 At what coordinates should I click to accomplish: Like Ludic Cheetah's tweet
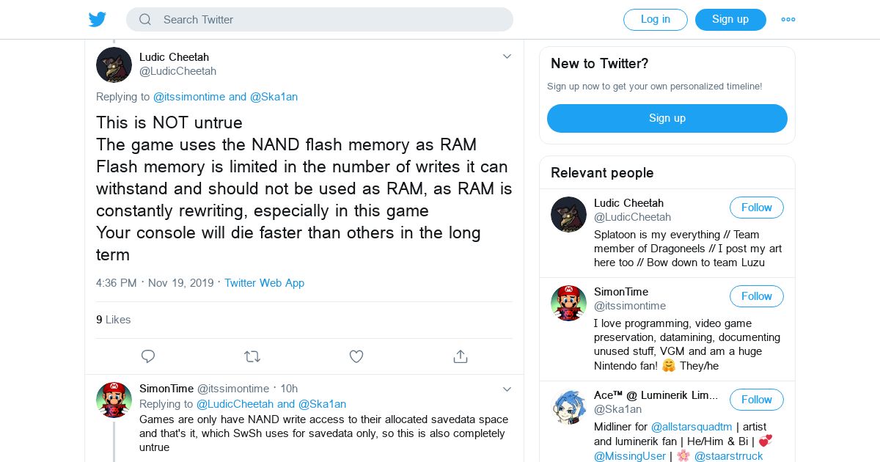click(x=356, y=356)
